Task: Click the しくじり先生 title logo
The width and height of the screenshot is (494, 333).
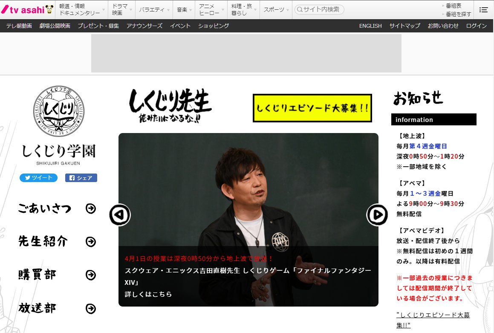Action: (x=170, y=106)
